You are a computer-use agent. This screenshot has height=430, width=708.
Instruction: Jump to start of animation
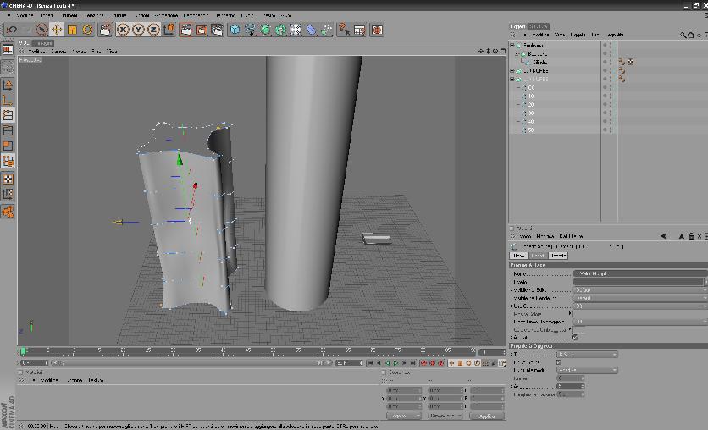click(x=370, y=363)
